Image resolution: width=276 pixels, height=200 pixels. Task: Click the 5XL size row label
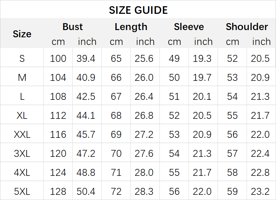[x=22, y=191]
